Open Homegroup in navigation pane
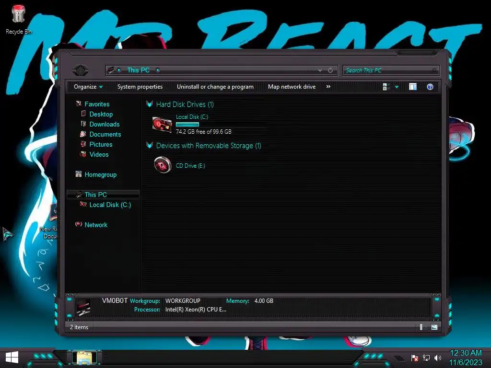The image size is (491, 368). pyautogui.click(x=101, y=174)
